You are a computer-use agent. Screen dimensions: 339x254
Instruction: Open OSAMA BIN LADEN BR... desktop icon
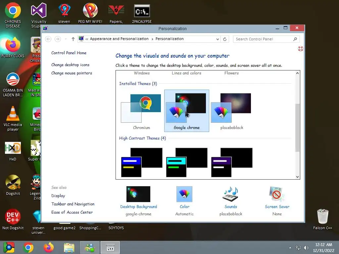13,84
